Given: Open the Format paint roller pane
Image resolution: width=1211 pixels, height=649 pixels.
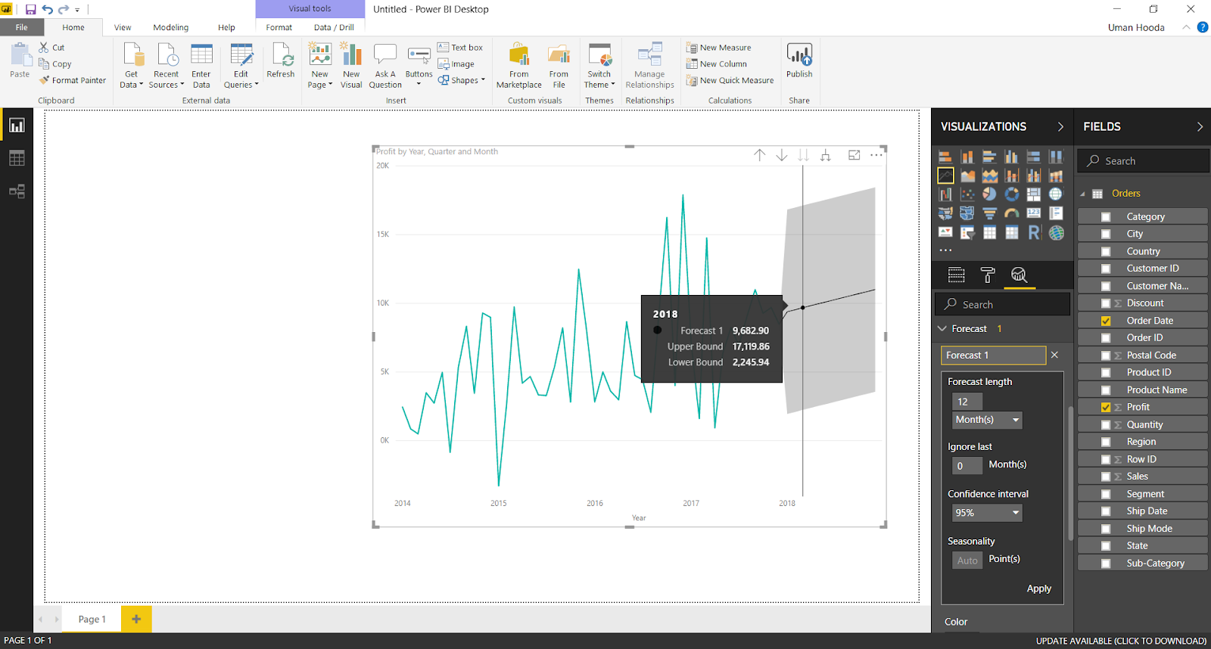Looking at the screenshot, I should click(x=988, y=275).
